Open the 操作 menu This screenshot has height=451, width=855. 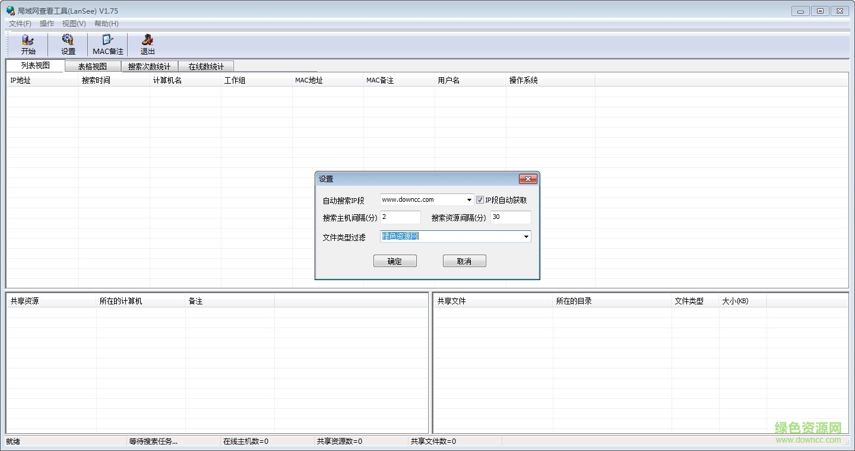[x=47, y=24]
